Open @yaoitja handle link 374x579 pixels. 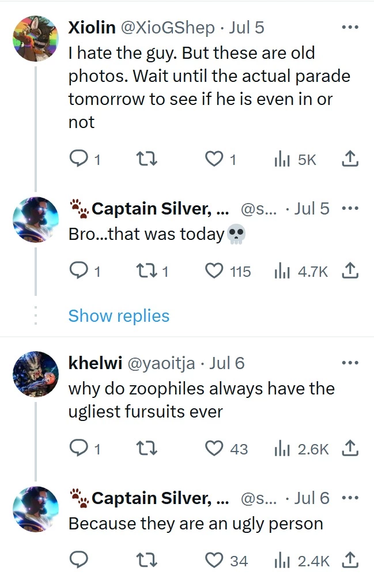[161, 363]
